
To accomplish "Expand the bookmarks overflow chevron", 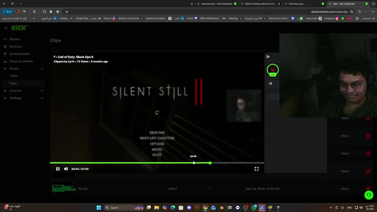I will (34, 18).
